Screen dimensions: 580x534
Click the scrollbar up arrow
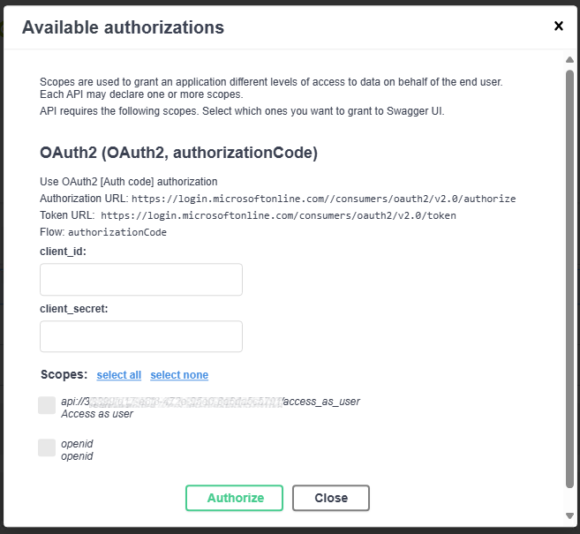pos(569,59)
